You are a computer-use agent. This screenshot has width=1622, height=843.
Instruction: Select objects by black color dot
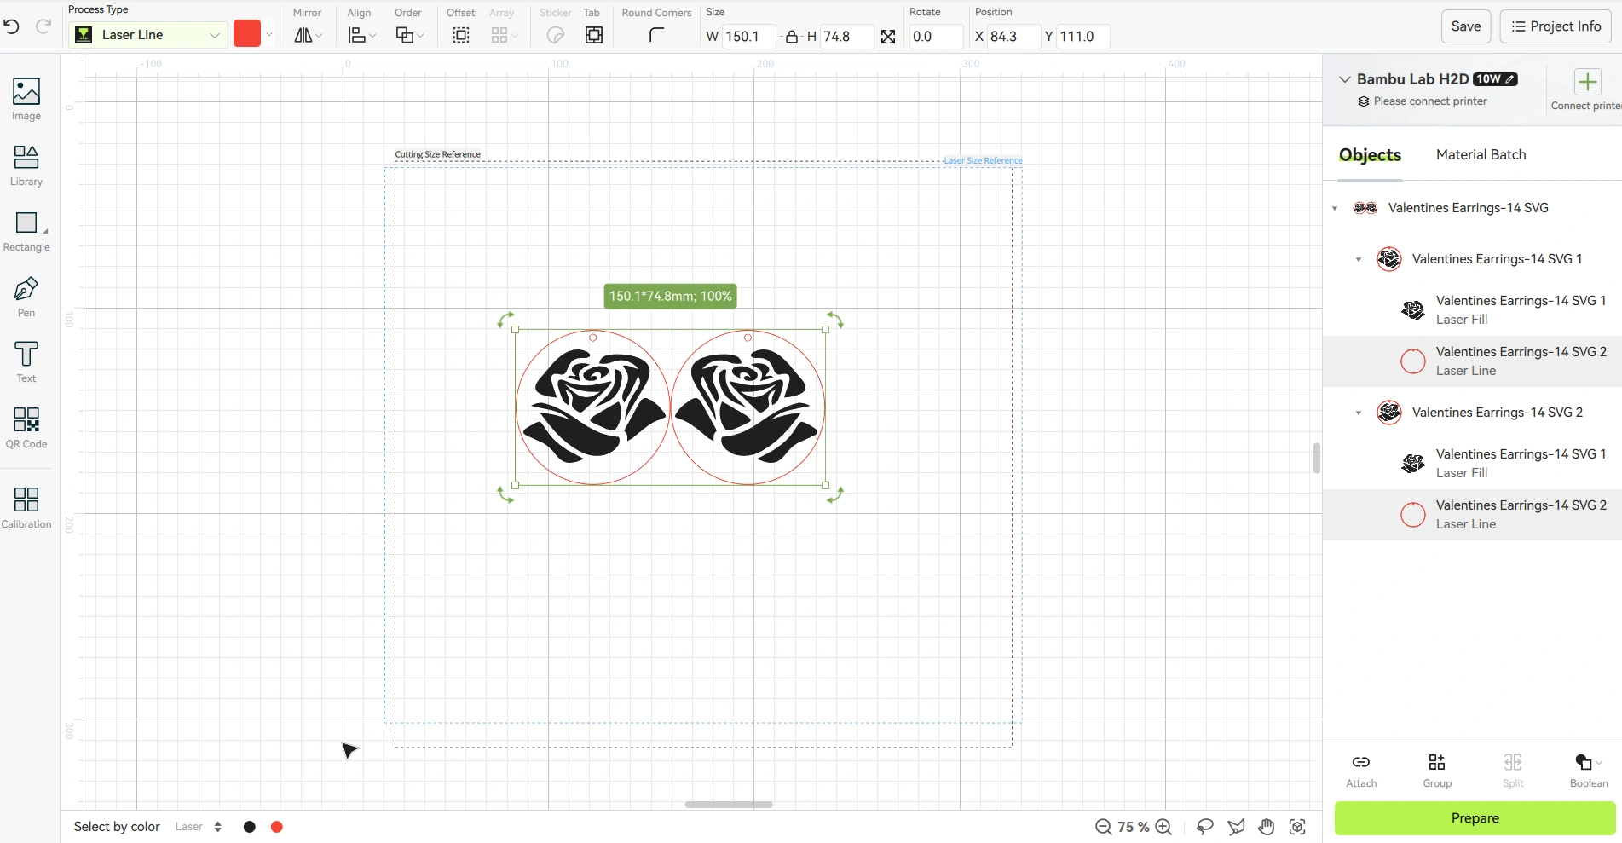(x=250, y=827)
